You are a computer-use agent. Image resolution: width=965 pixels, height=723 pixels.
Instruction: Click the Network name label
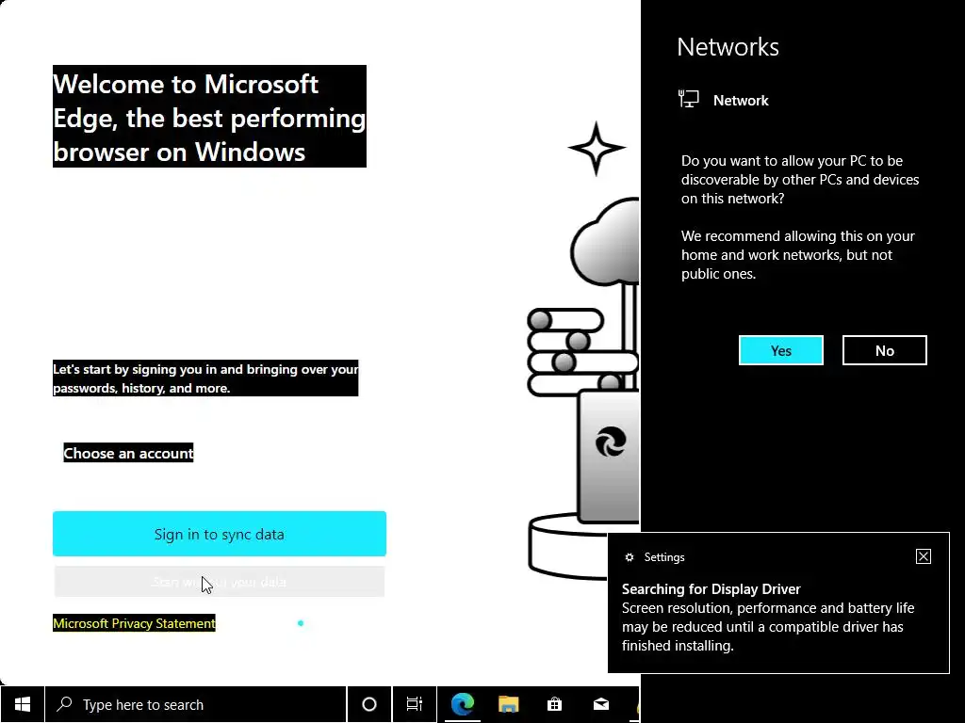pos(741,100)
